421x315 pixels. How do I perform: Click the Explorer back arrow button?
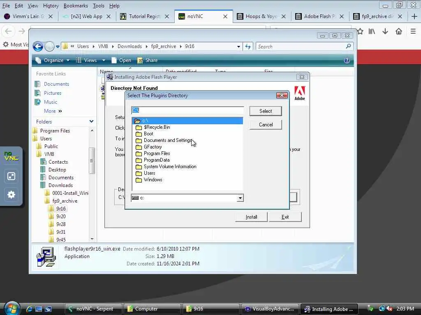point(38,47)
